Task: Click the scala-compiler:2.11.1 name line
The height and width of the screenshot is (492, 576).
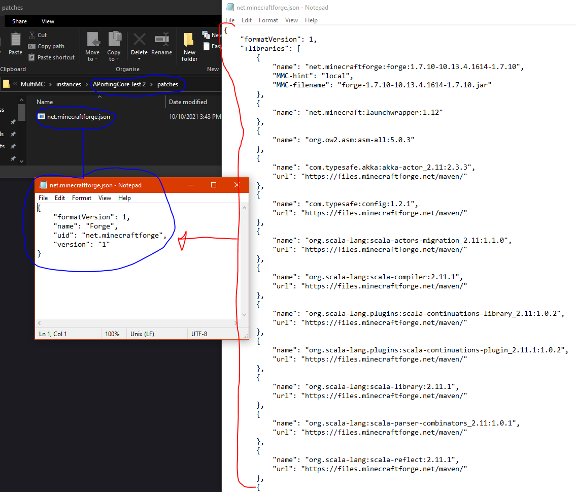Action: [367, 277]
